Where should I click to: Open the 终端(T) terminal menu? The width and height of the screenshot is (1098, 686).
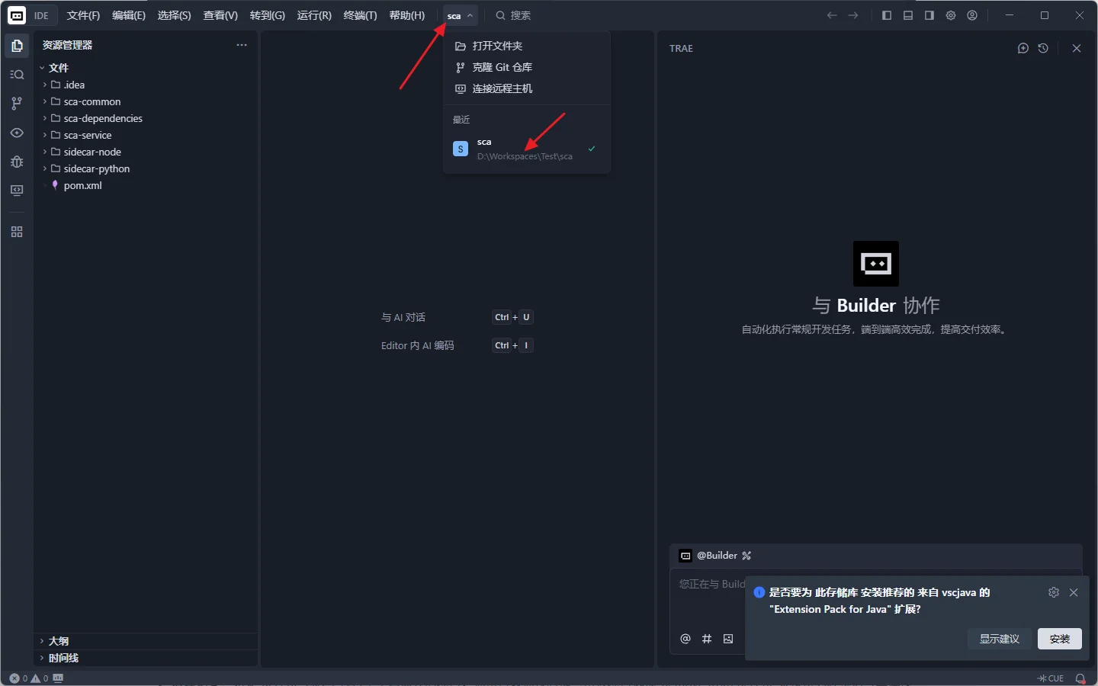point(360,15)
